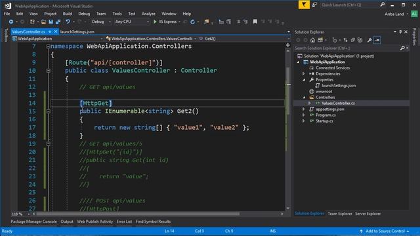Expand the appsettings.json node
Screen dimensions: 420x236
pyautogui.click(x=303, y=109)
